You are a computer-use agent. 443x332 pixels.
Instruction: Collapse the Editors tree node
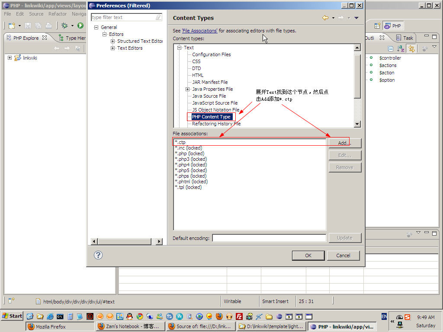[105, 34]
